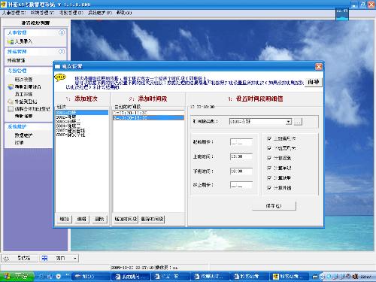376x282 pixels.
Task: Click the 导航栏 button in the bottom toolbar
Action: coord(20,258)
